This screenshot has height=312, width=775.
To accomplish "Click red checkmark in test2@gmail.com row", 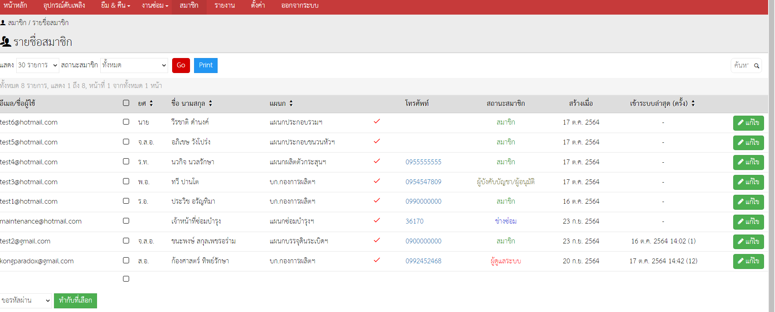I will pyautogui.click(x=377, y=240).
